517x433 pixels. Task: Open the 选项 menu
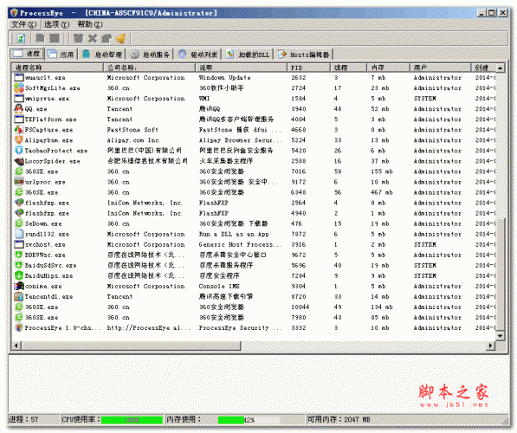[x=56, y=24]
